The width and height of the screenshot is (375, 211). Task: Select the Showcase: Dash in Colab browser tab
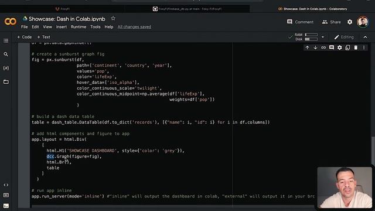[312, 9]
